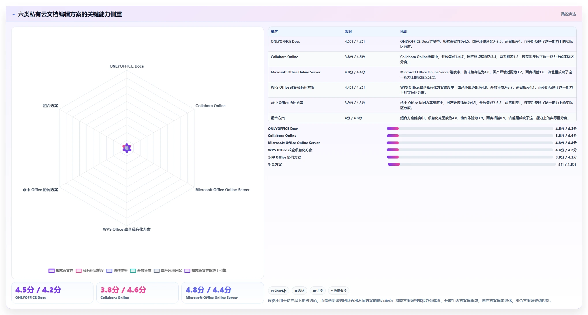The image size is (588, 315).
Task: Click the ONLYOFFICE Docs radar axis label
Action: [x=127, y=66]
